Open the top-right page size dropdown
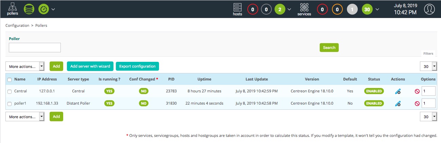 (428, 67)
